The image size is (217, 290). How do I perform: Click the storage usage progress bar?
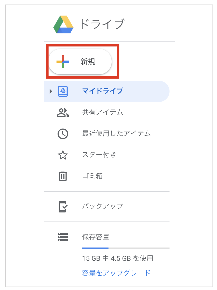point(126,248)
